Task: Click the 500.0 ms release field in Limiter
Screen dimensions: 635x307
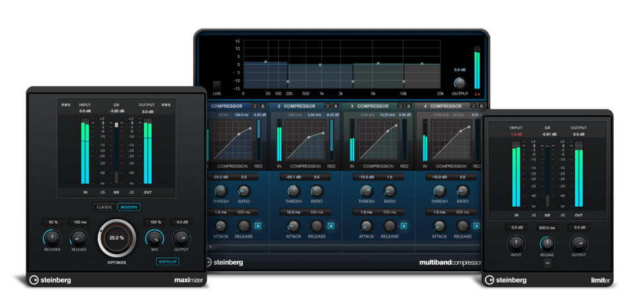Action: tap(547, 228)
